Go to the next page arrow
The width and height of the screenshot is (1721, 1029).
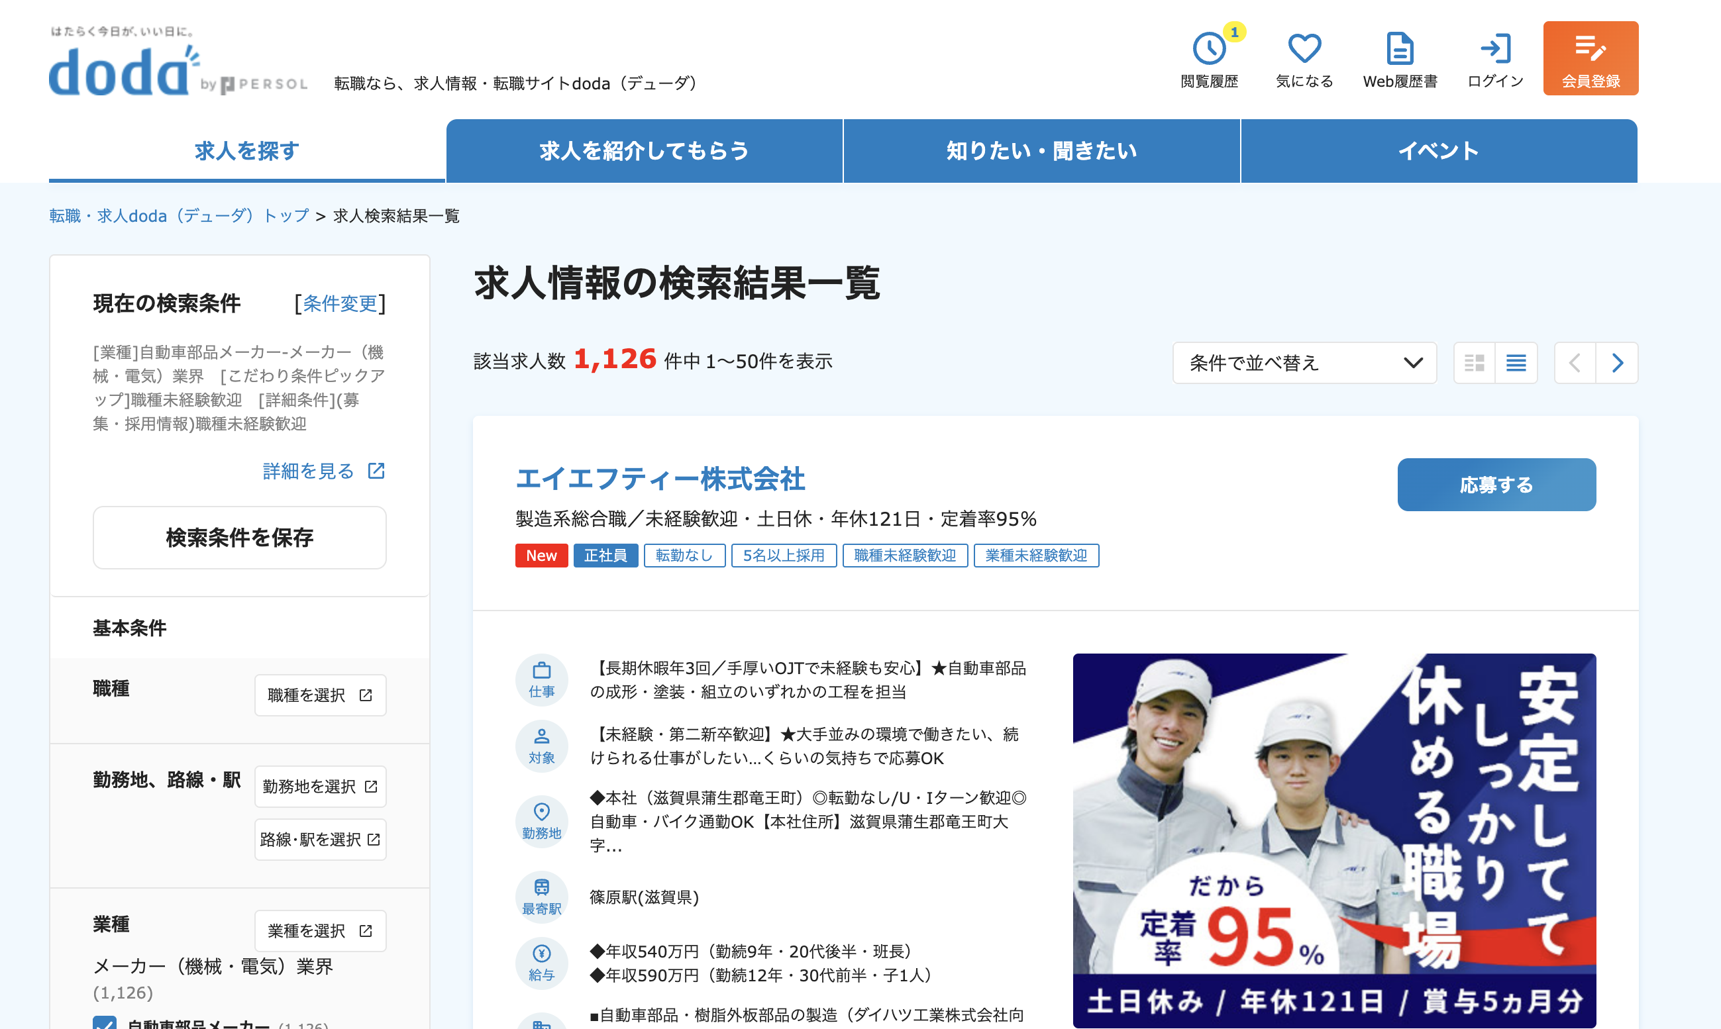(x=1617, y=363)
